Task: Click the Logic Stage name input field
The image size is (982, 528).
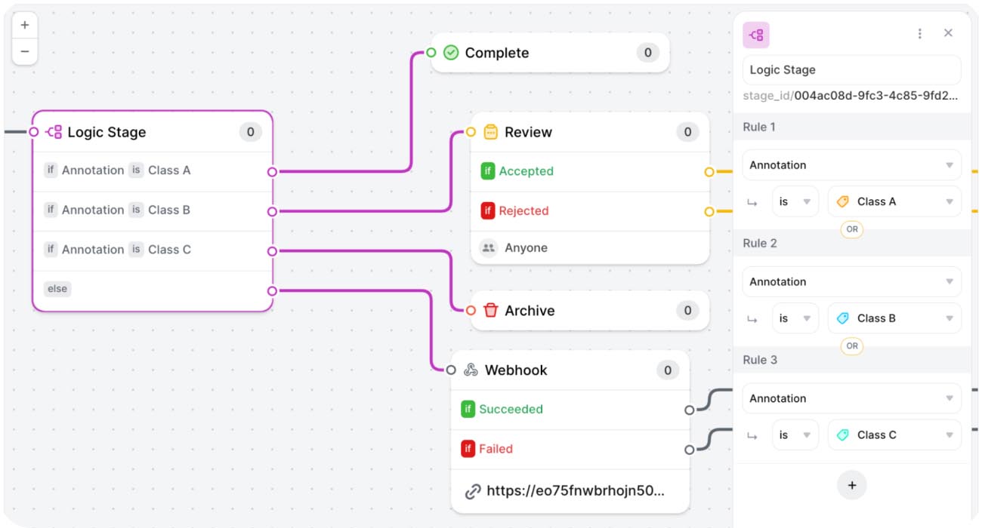Action: click(x=851, y=69)
